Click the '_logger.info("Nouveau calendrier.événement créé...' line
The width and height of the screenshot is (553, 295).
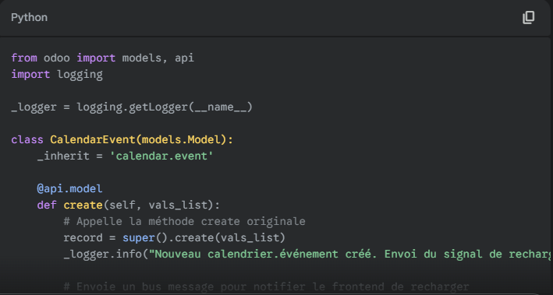coord(307,255)
